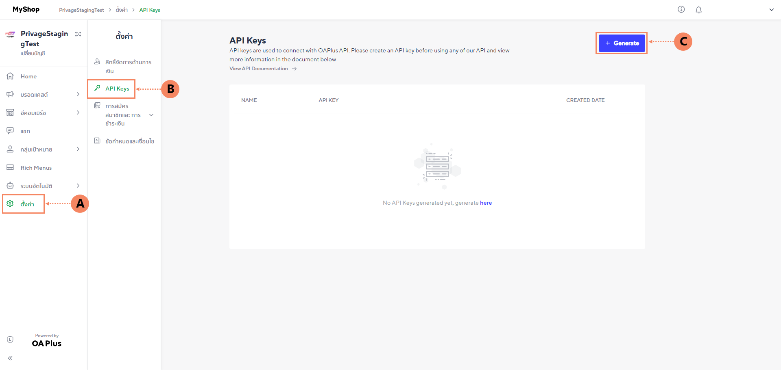
Task: Open Home from the sidebar
Action: point(28,76)
